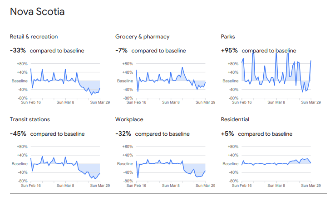Click the +5% residential change value
Viewport: 335px width, 200px height.
click(x=227, y=133)
